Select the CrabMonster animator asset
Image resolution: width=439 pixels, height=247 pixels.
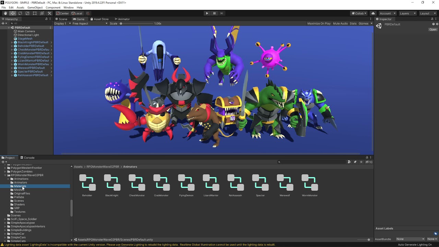[x=161, y=186]
